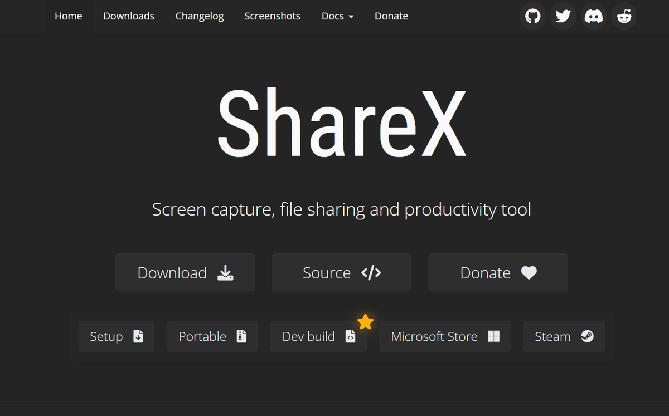Screen dimensions: 669x416
Task: Open Donate in the top navigation
Action: 391,16
